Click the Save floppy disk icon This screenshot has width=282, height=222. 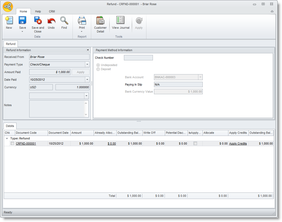(x=22, y=21)
